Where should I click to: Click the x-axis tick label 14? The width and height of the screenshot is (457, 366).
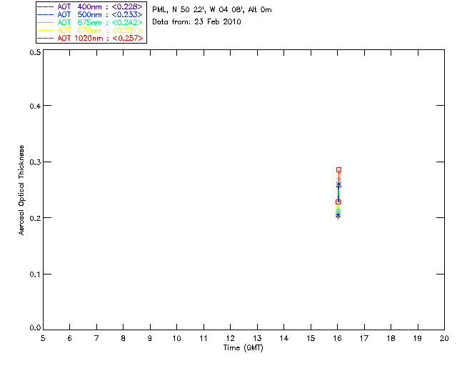284,339
